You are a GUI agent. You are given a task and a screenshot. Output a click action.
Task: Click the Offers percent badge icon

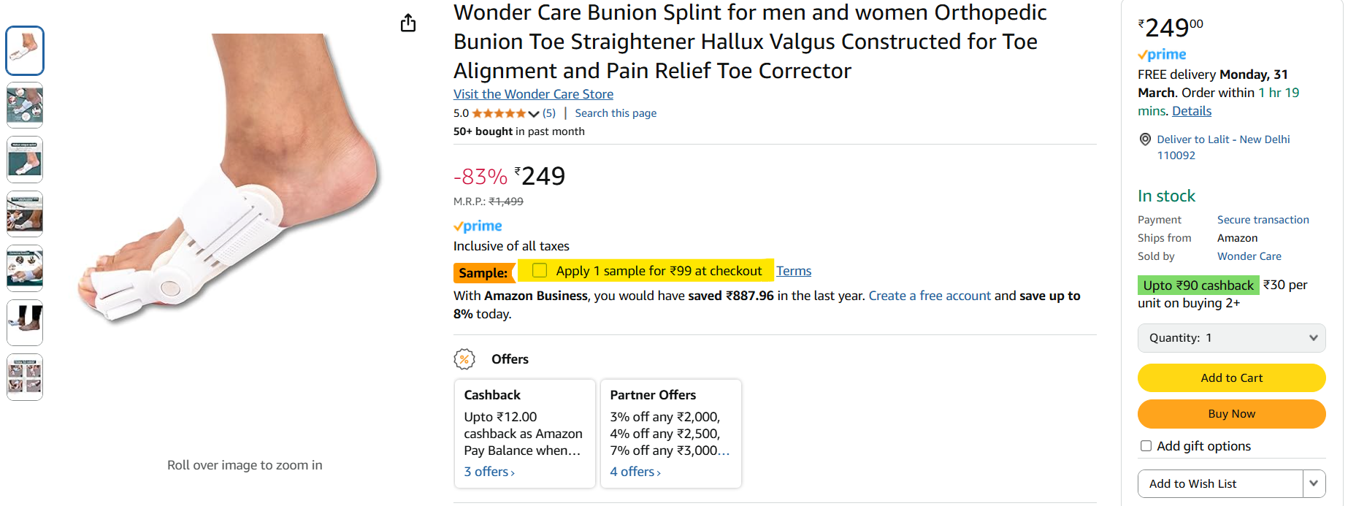click(464, 359)
